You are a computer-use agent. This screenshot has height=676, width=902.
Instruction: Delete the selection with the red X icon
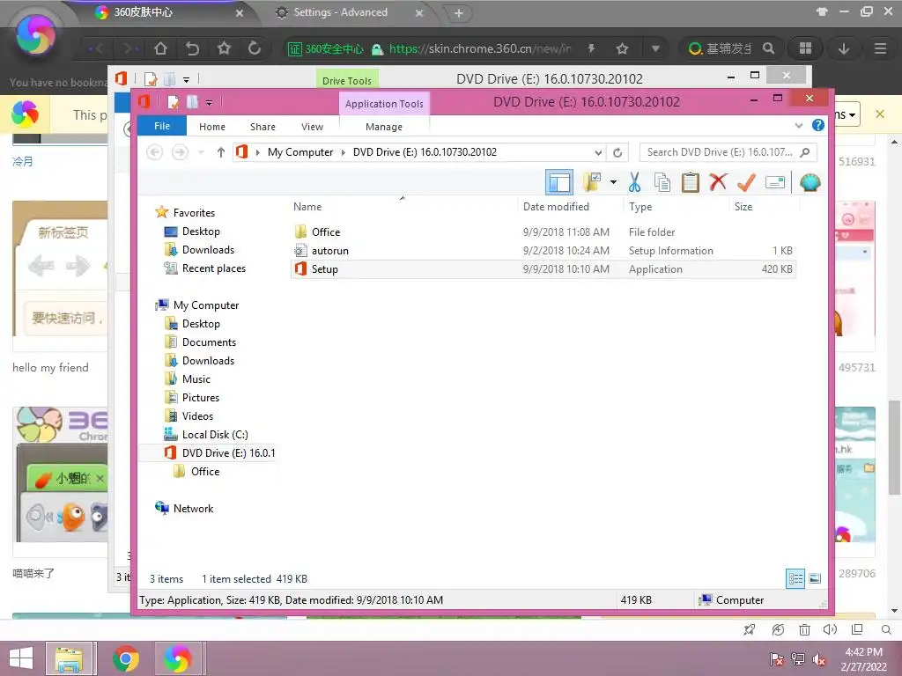click(x=718, y=183)
